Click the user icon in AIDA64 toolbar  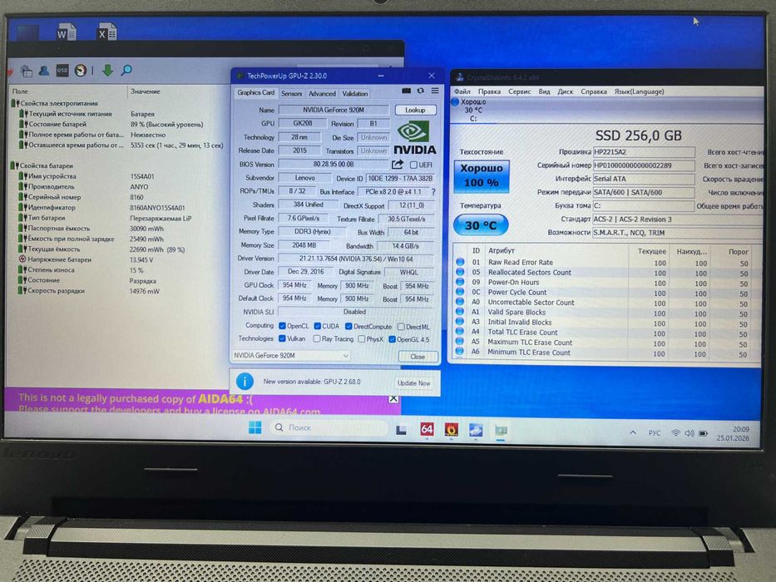pyautogui.click(x=44, y=71)
